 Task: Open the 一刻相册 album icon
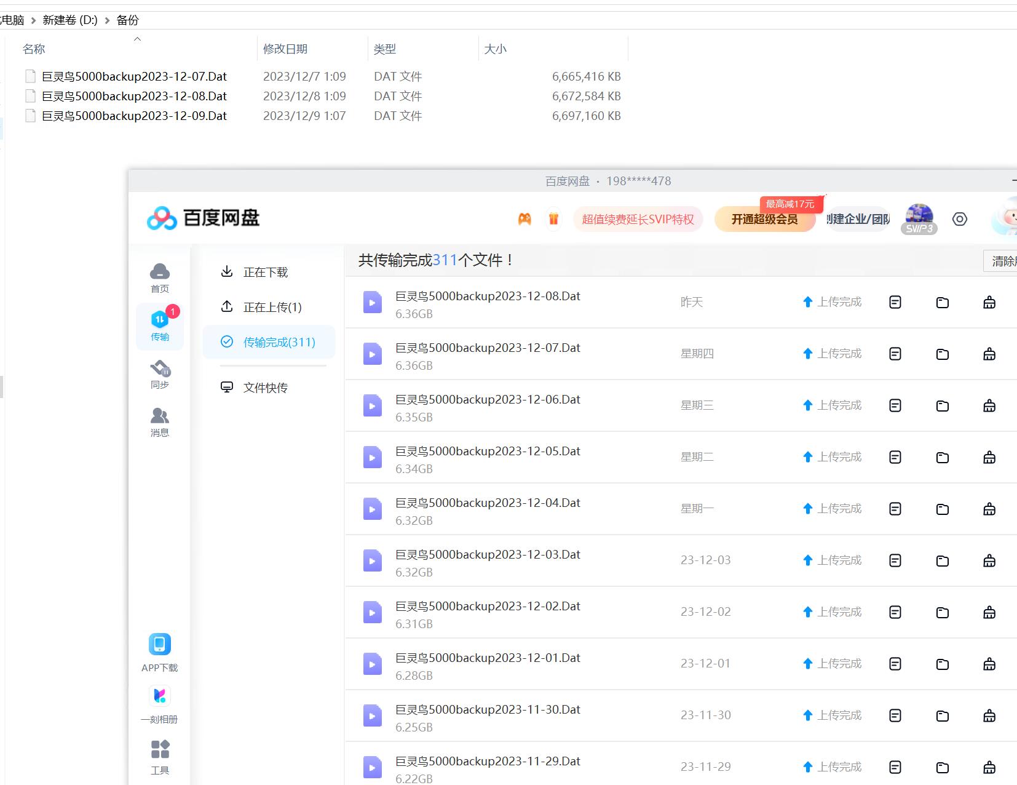(x=160, y=704)
